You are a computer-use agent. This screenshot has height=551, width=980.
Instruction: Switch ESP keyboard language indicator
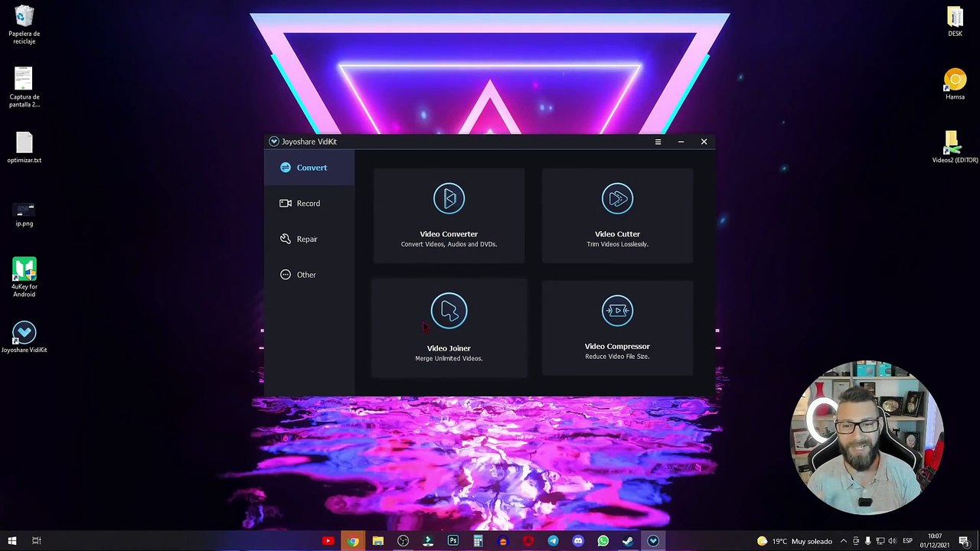[x=908, y=541]
